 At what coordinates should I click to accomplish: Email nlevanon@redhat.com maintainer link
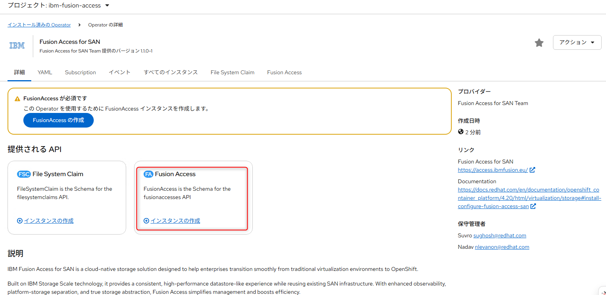coord(502,247)
